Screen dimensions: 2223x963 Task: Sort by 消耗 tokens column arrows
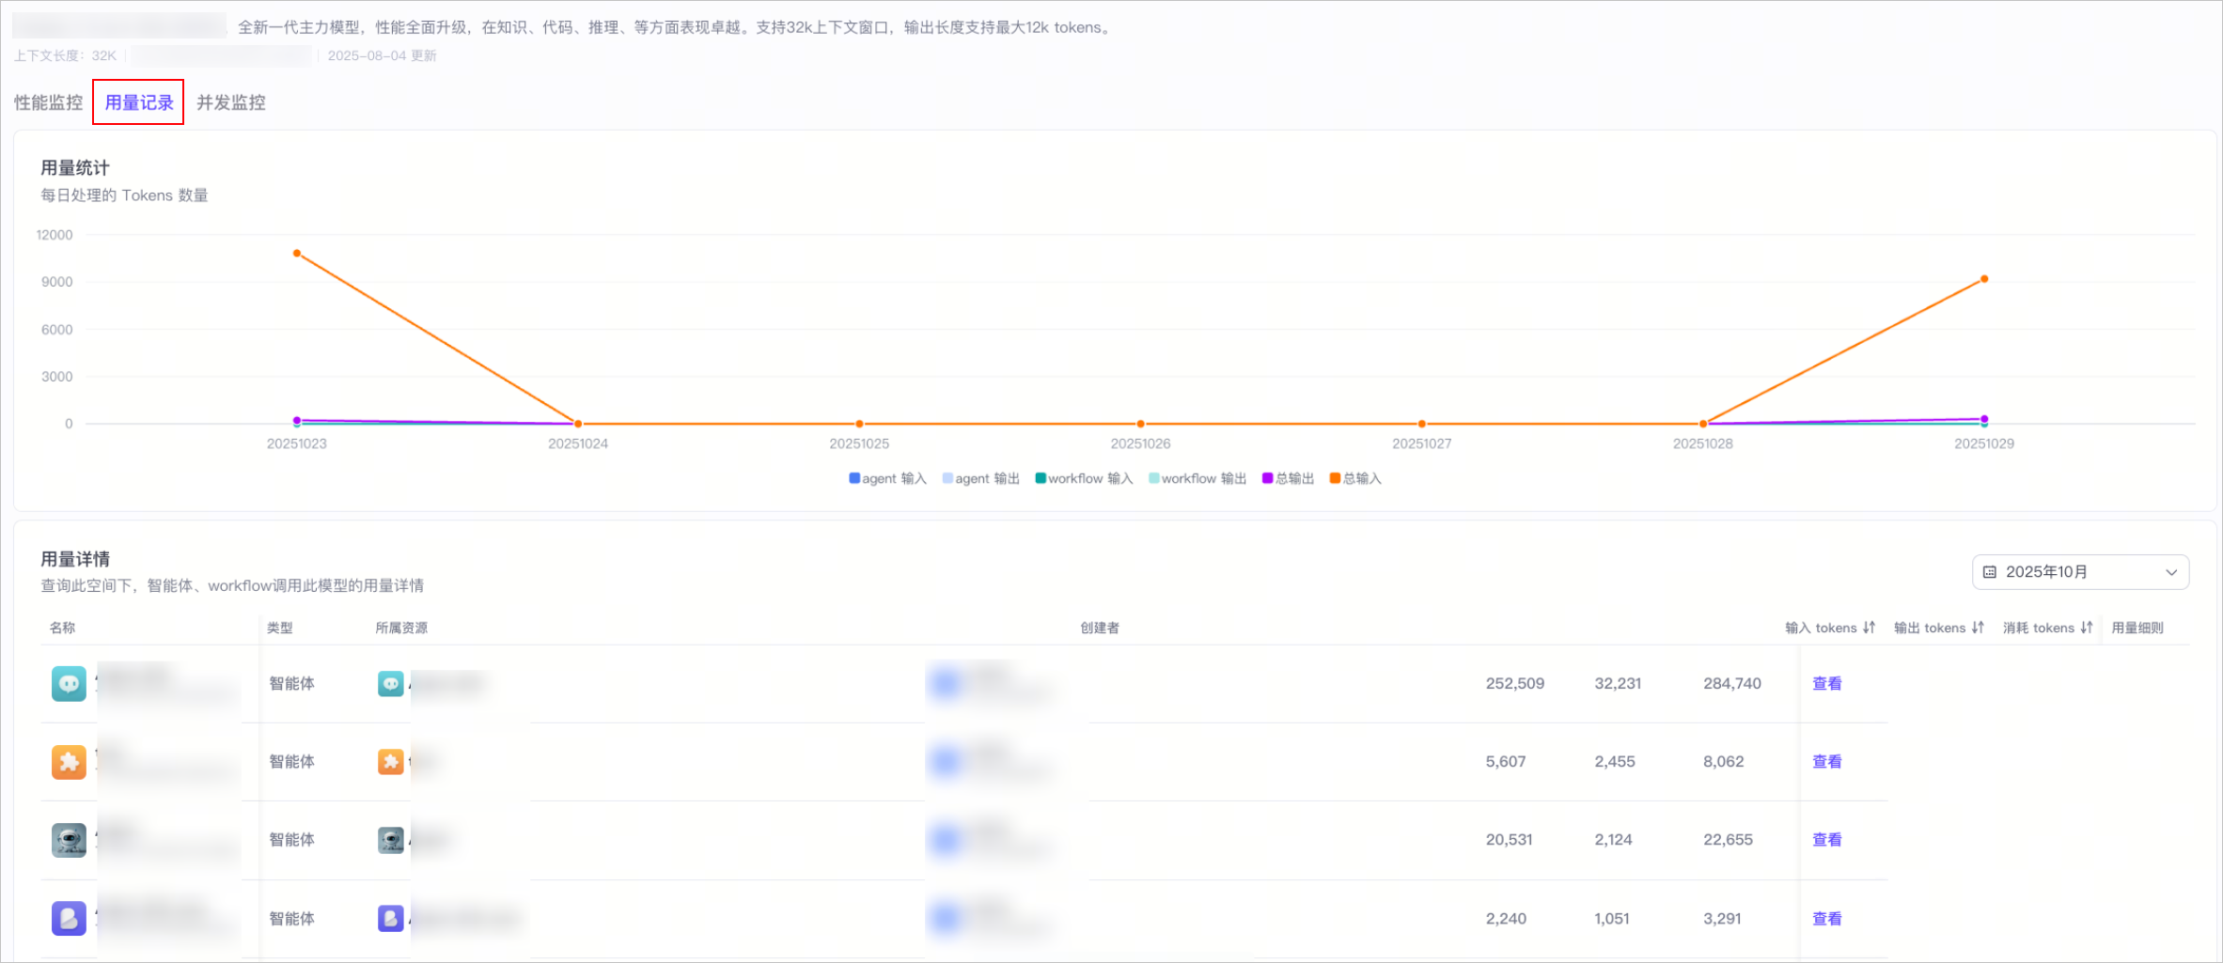(2087, 628)
